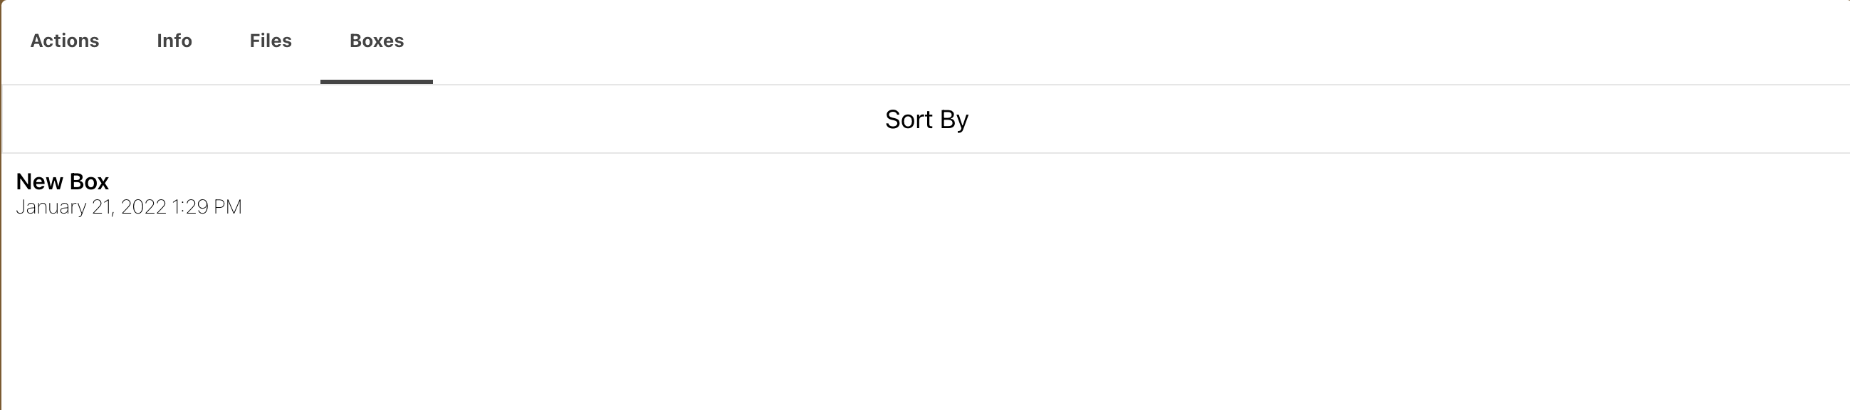View item details in Info tab
The width and height of the screenshot is (1850, 410).
click(174, 41)
